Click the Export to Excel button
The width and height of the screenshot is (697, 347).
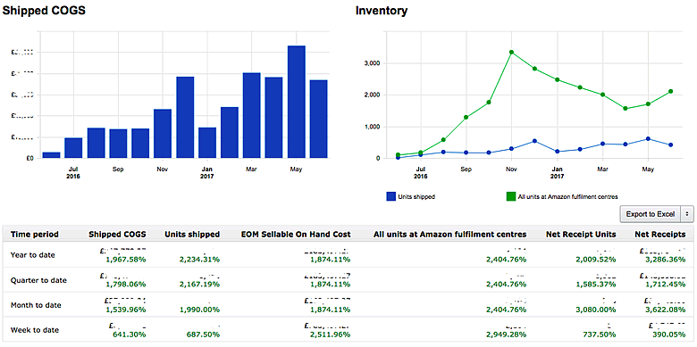tap(650, 214)
